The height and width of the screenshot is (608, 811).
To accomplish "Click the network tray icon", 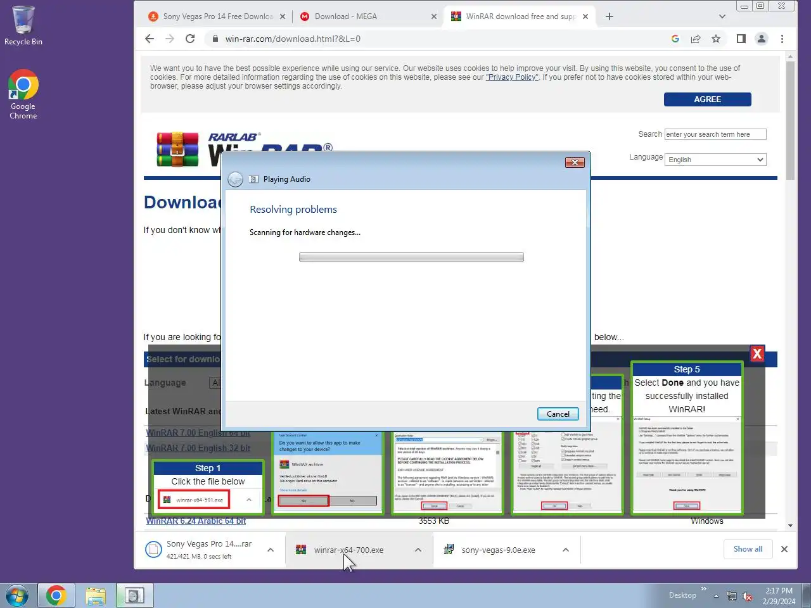I will pyautogui.click(x=732, y=596).
